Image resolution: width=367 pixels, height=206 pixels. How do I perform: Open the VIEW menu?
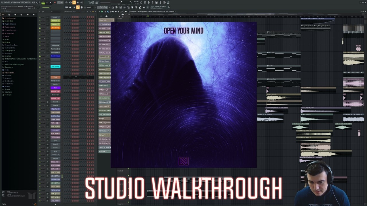point(19,2)
